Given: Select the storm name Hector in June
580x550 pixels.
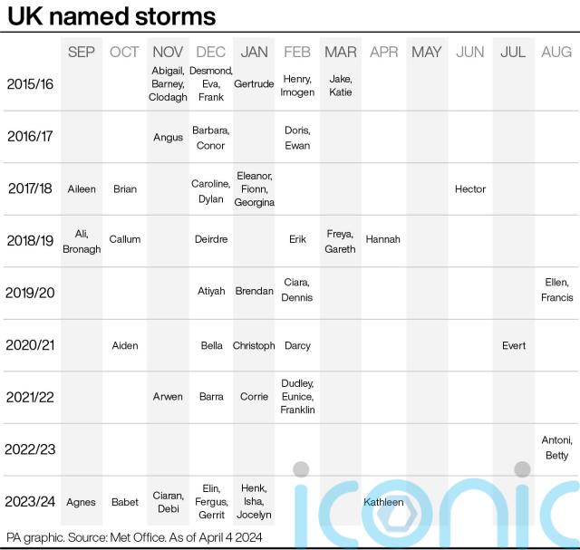Looking at the screenshot, I should coord(470,189).
